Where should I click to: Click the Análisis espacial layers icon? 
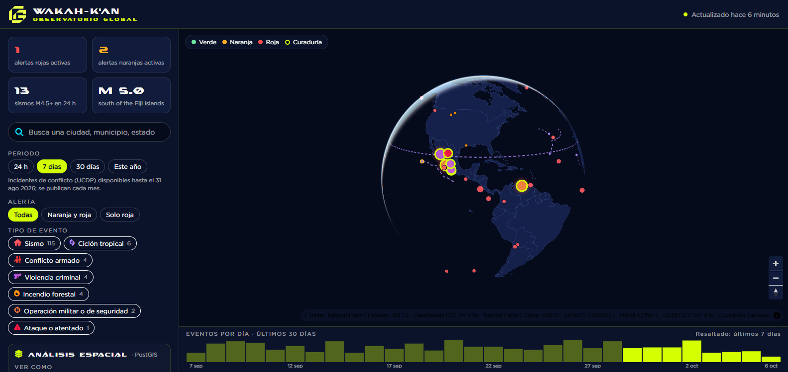pos(19,354)
